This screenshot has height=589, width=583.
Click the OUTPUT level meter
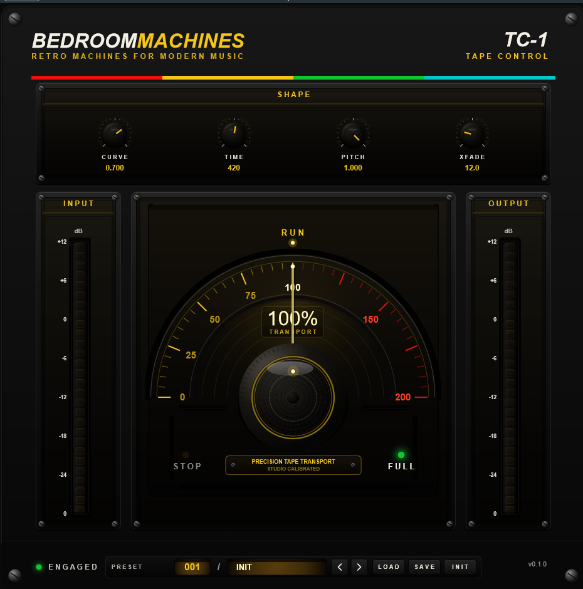pyautogui.click(x=510, y=377)
